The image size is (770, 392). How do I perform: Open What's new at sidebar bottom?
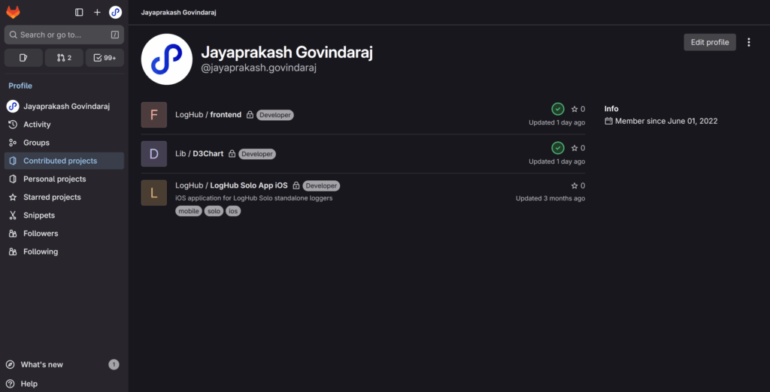click(41, 364)
